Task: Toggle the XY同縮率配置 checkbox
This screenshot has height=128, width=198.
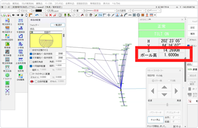Action: point(31,66)
